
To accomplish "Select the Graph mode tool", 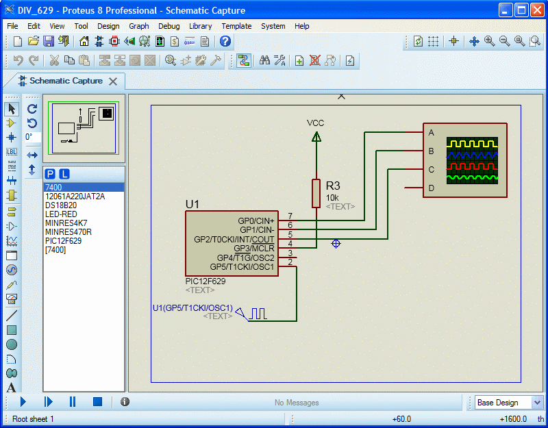I will [x=12, y=241].
